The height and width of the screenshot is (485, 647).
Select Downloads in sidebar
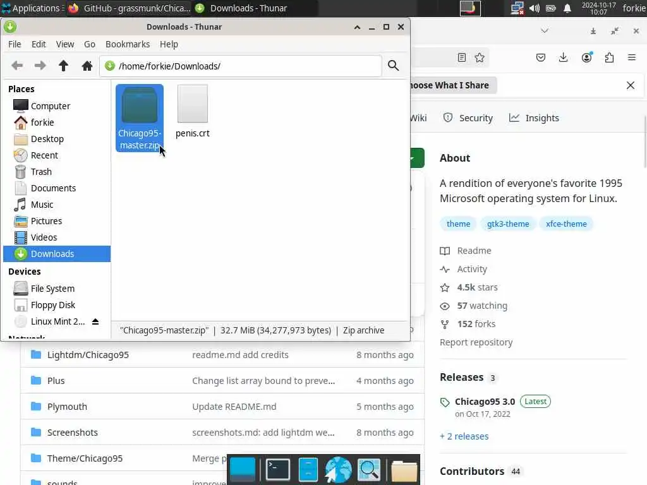click(56, 254)
